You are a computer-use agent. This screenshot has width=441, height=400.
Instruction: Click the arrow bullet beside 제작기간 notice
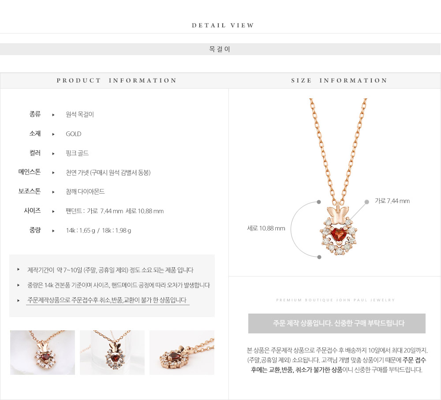[18, 269]
